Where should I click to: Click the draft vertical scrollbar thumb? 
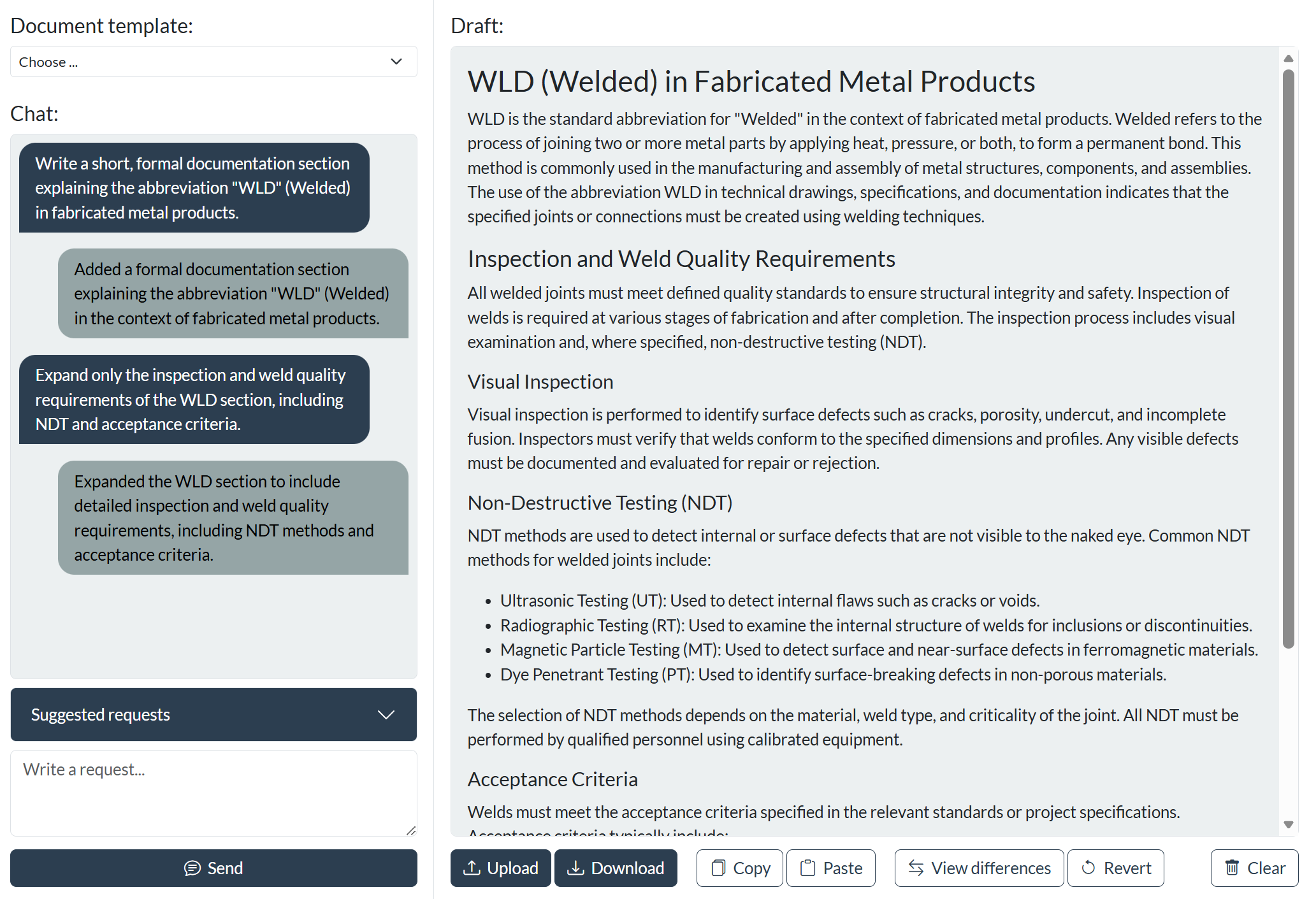tap(1288, 357)
